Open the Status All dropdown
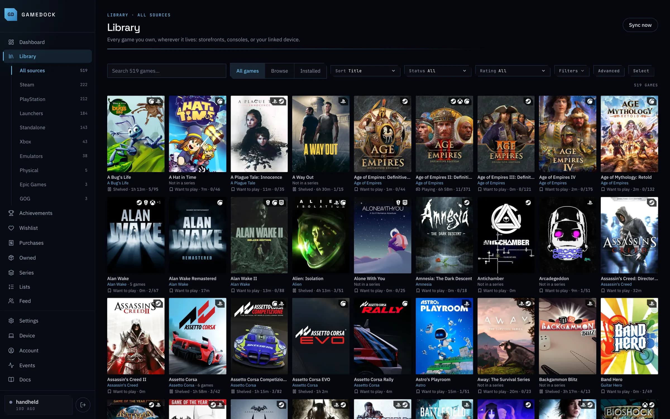This screenshot has width=670, height=419. [437, 71]
